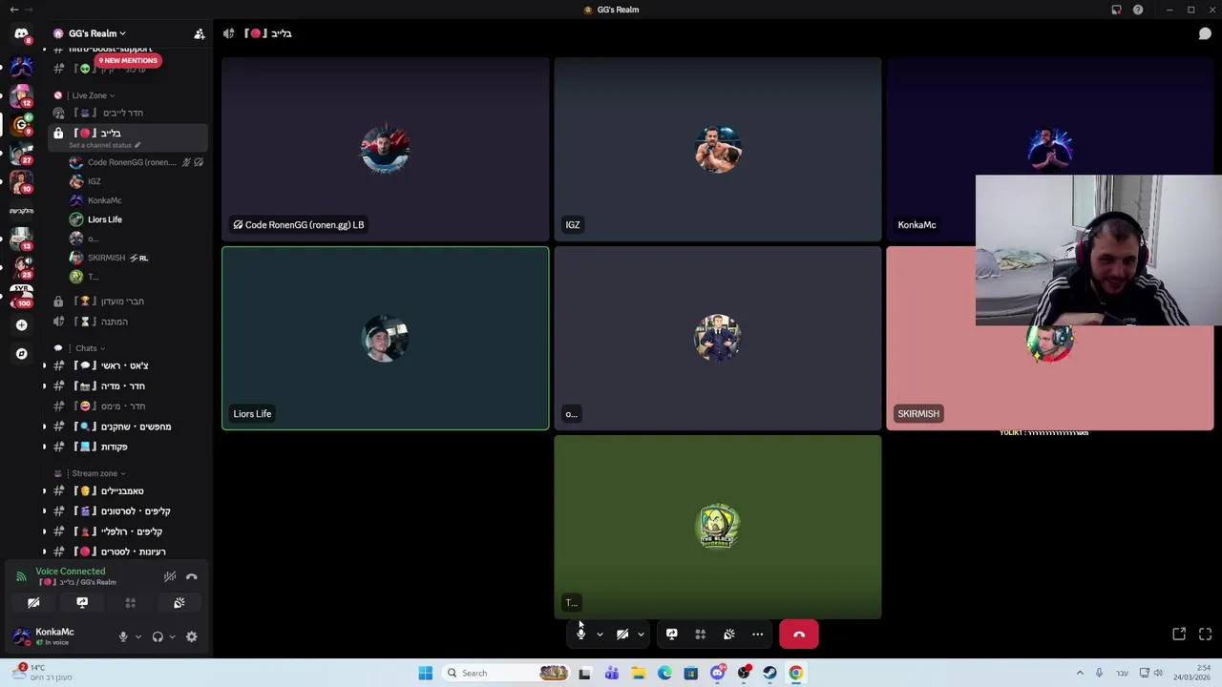Open soundboard from the call control bar
Screen dimensions: 1222x687
tap(728, 635)
